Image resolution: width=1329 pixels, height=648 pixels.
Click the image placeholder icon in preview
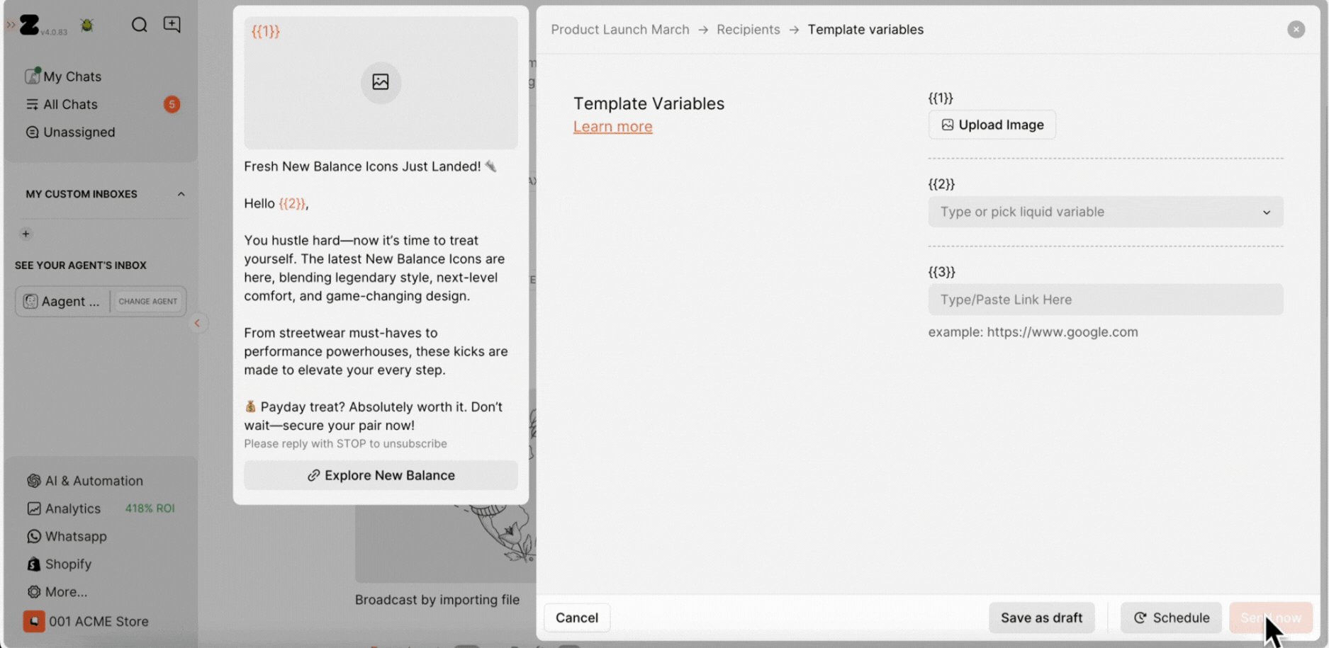[381, 82]
